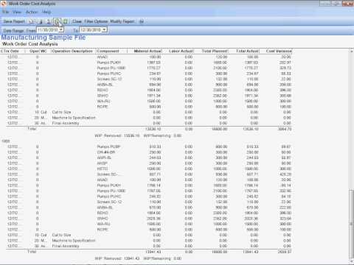This screenshot has width=354, height=265.
Task: Click the Modify Report button
Action: pos(122,21)
